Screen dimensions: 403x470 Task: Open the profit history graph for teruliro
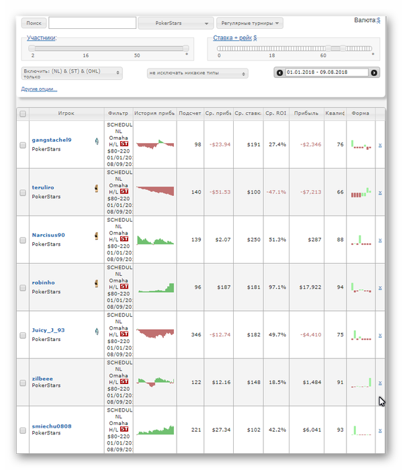[x=155, y=191]
